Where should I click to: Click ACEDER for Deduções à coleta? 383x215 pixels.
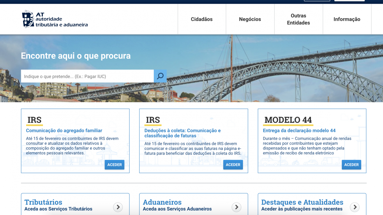coord(233,165)
